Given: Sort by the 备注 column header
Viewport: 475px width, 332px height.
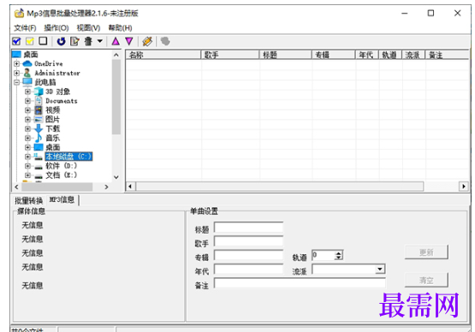Looking at the screenshot, I should (x=447, y=55).
